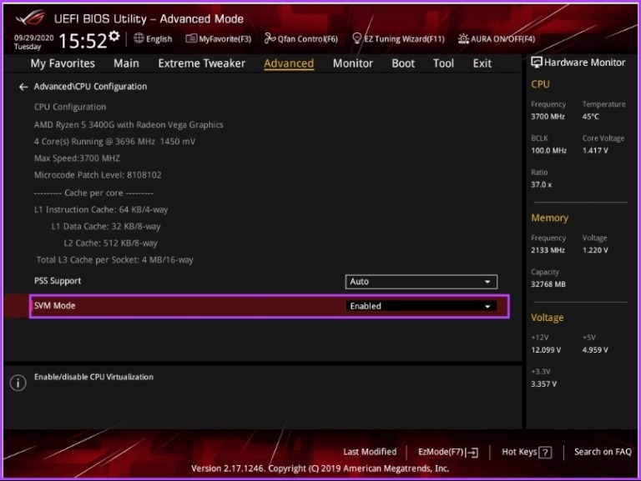Click the Hot Keys question mark icon
The height and width of the screenshot is (481, 641).
tap(545, 452)
